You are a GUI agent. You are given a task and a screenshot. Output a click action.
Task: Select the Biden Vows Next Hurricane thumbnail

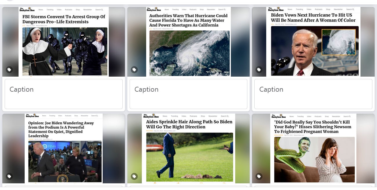[313, 42]
